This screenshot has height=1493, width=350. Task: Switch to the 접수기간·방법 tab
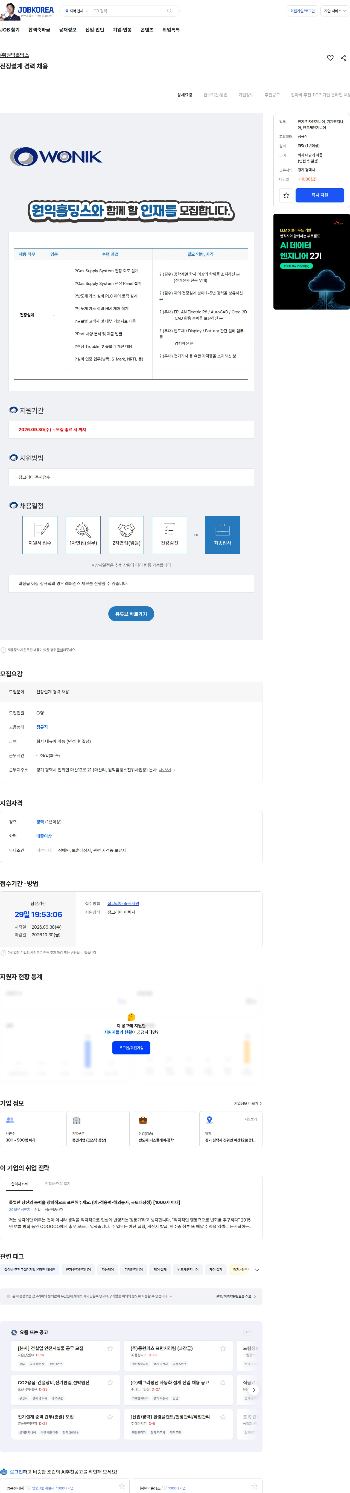(x=215, y=95)
